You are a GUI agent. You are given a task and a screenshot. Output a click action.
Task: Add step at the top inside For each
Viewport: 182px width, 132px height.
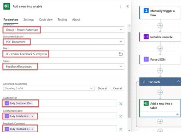pyautogui.click(x=160, y=92)
